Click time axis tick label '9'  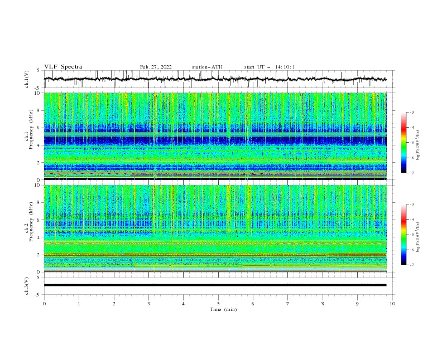(357, 304)
